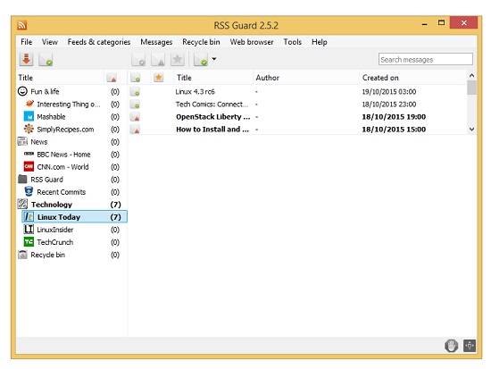Viewport: 491px width, 369px height.
Task: Open the Web browser menu
Action: click(252, 42)
